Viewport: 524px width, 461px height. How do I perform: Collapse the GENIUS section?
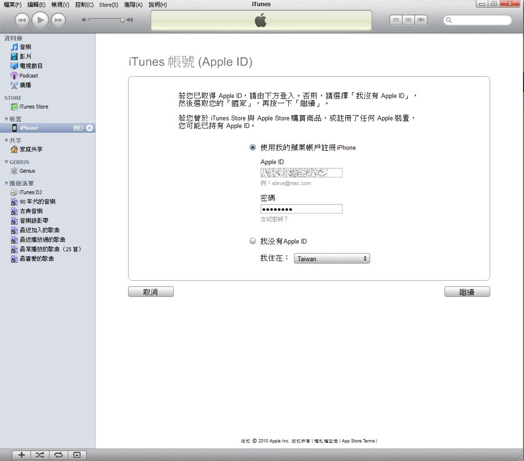coord(6,162)
